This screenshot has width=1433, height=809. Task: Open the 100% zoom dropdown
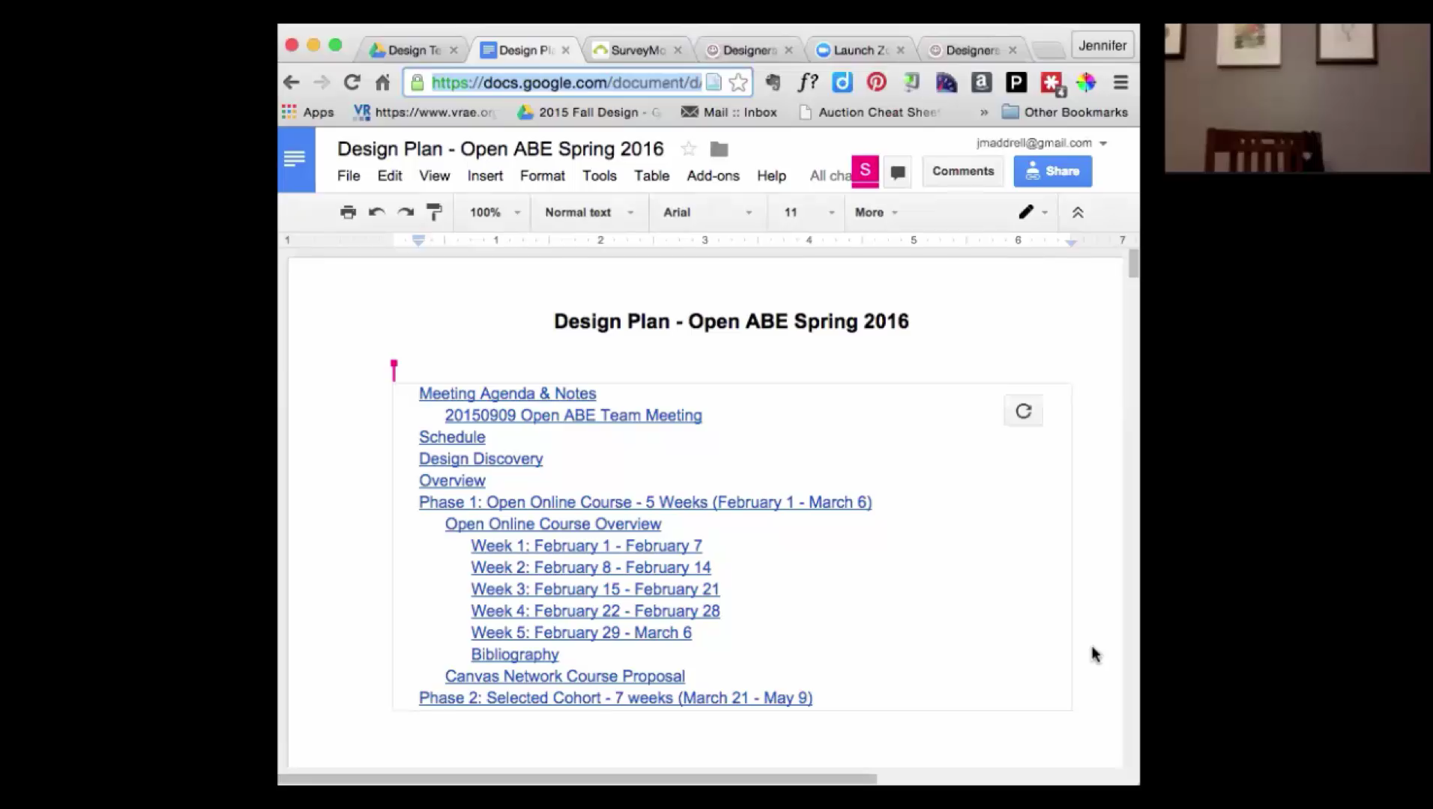pos(494,213)
